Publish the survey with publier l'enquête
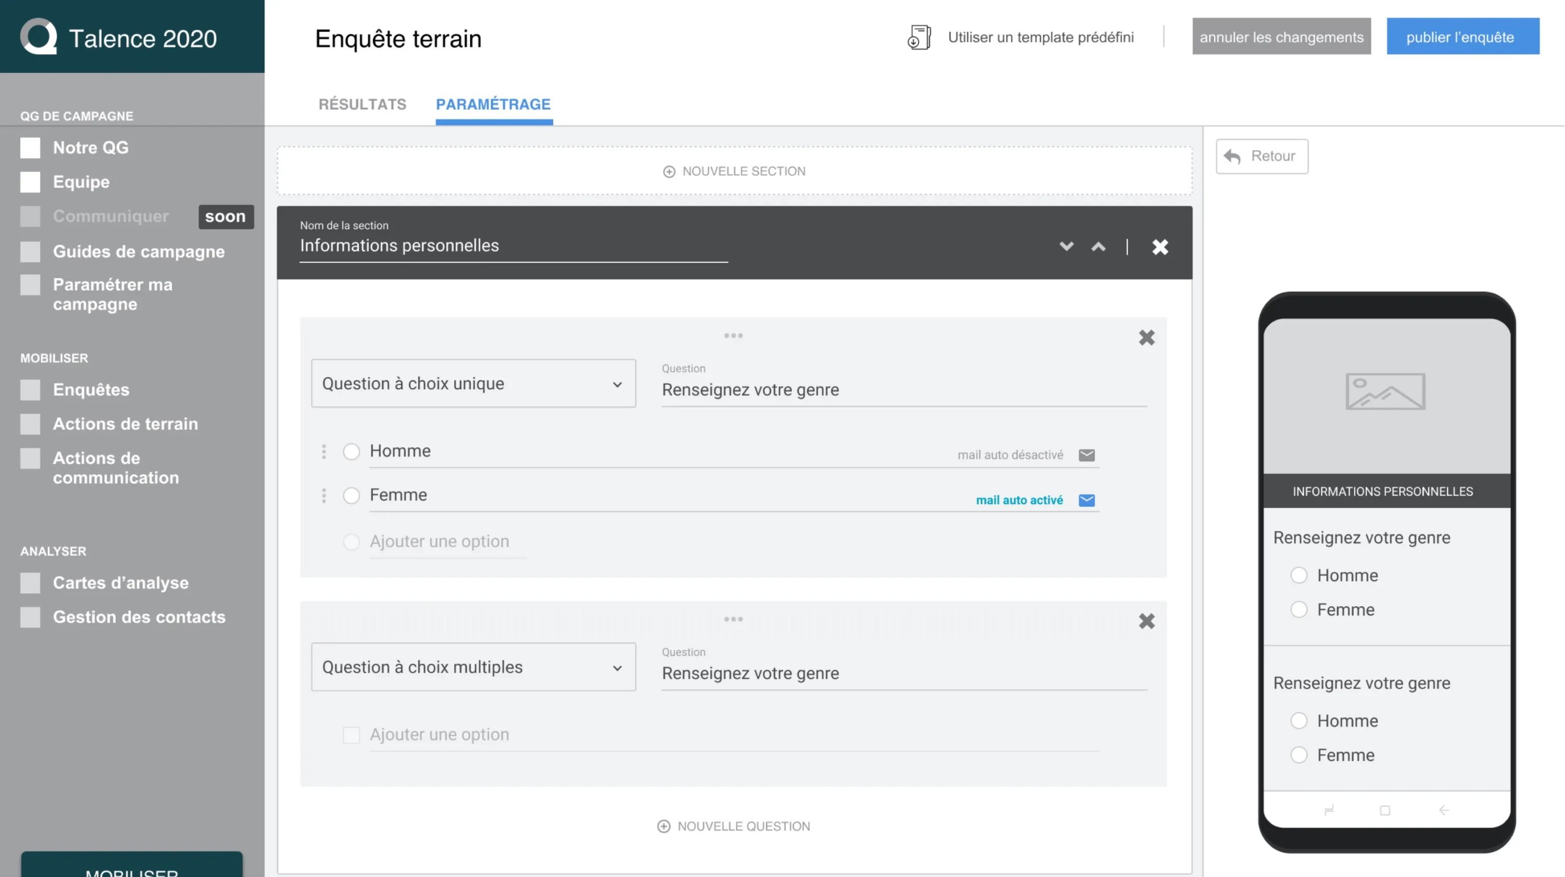Screen dimensions: 1565x877 [1462, 37]
